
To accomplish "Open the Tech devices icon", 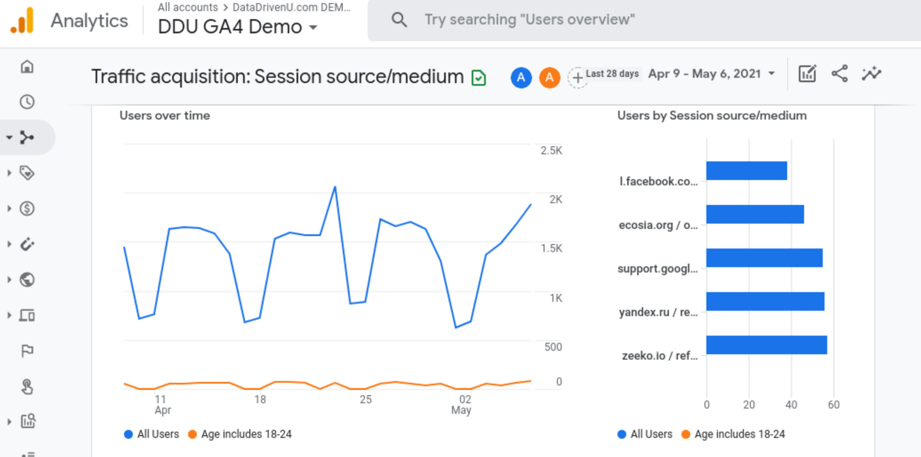I will pyautogui.click(x=27, y=315).
